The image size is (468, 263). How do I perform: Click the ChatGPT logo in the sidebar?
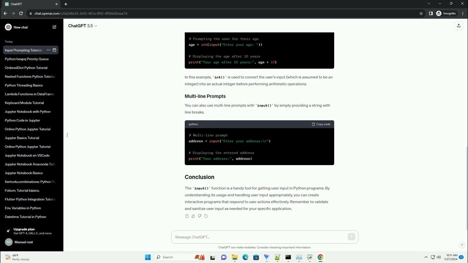click(x=8, y=27)
